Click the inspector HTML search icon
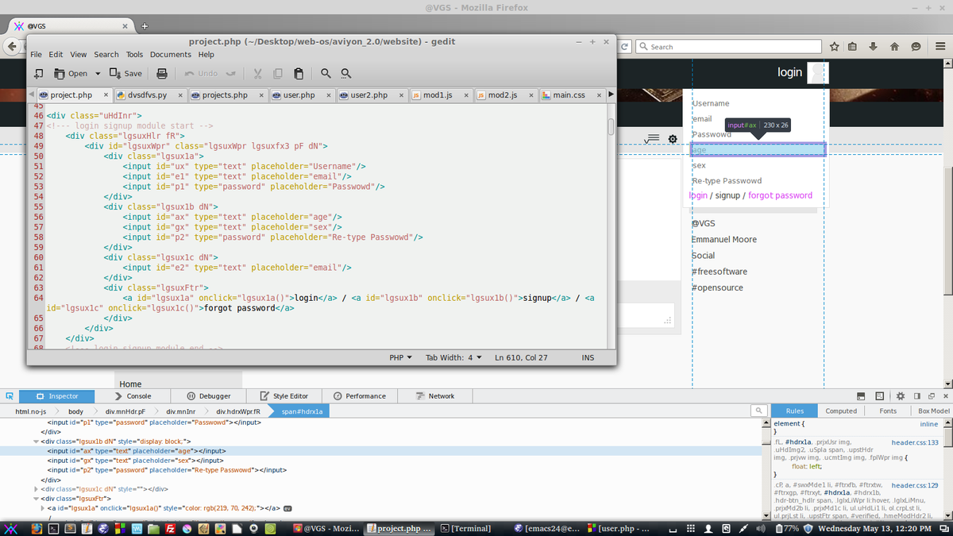 point(759,411)
